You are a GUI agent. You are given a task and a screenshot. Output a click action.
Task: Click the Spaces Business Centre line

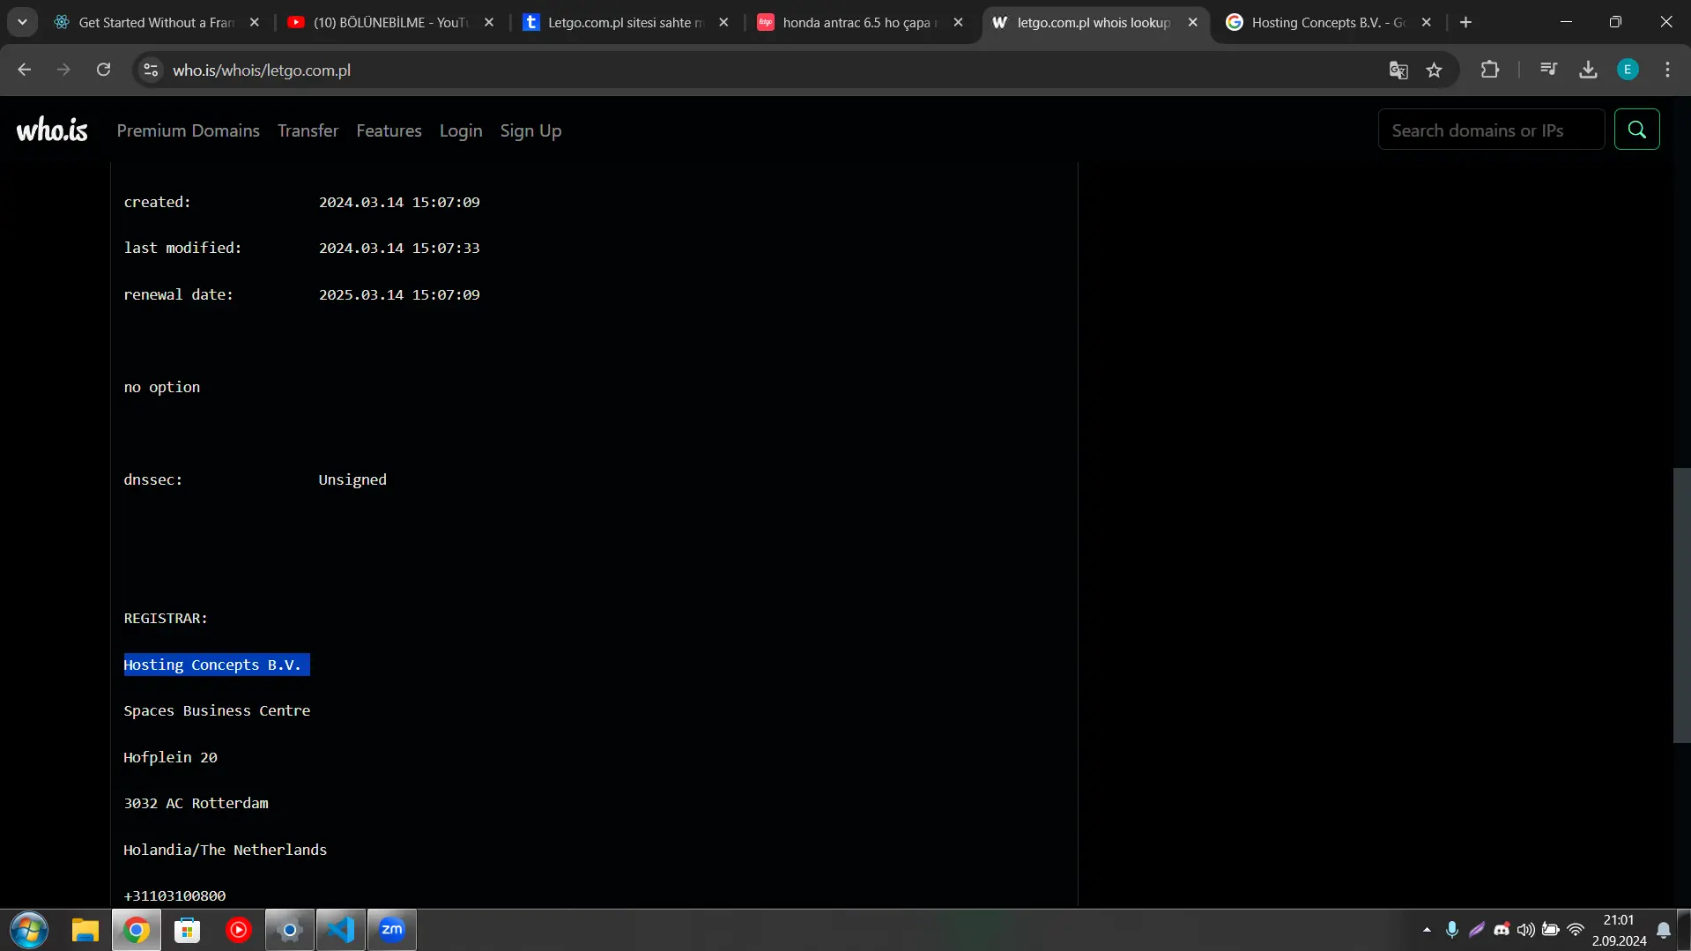217,710
